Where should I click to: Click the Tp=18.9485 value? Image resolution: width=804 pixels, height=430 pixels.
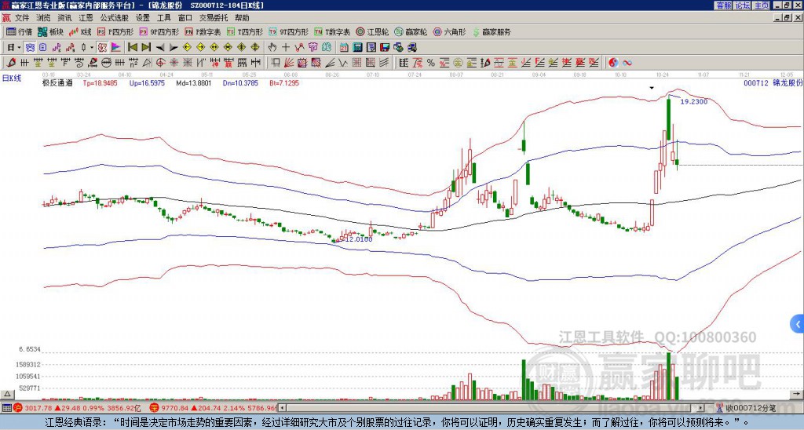pos(100,83)
